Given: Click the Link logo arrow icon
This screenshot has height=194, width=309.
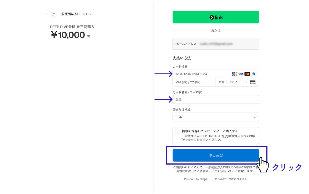Looking at the screenshot, I should tap(211, 17).
